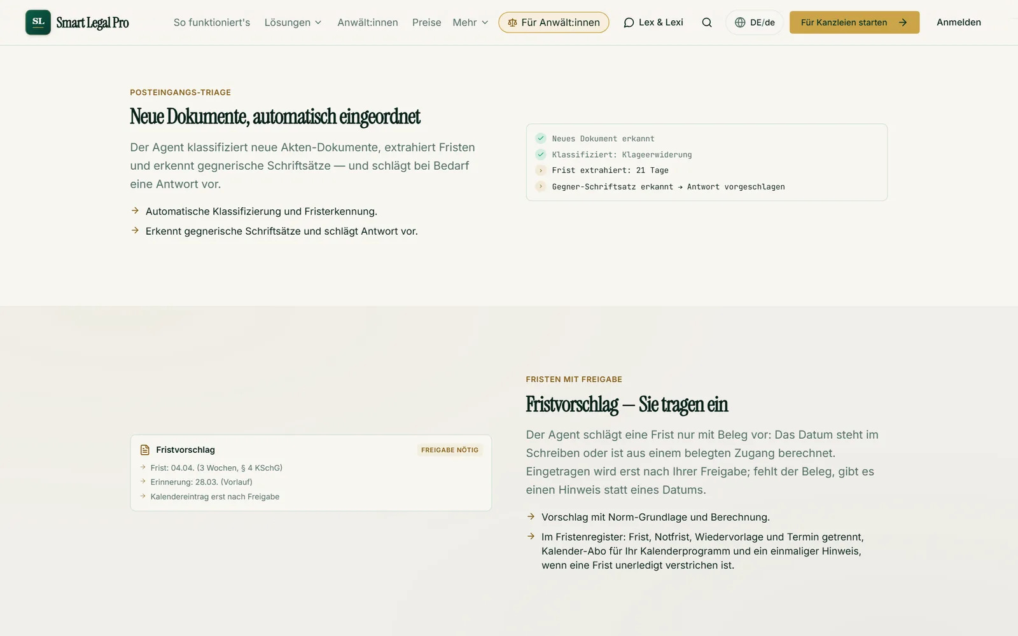The image size is (1018, 636).
Task: Click the globe icon in language selector
Action: point(740,22)
